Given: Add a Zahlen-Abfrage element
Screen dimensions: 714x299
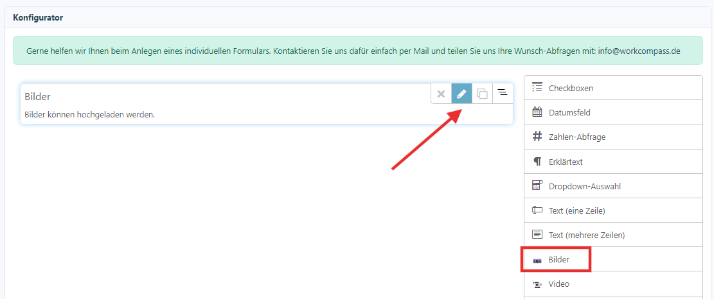Looking at the screenshot, I should pos(613,137).
